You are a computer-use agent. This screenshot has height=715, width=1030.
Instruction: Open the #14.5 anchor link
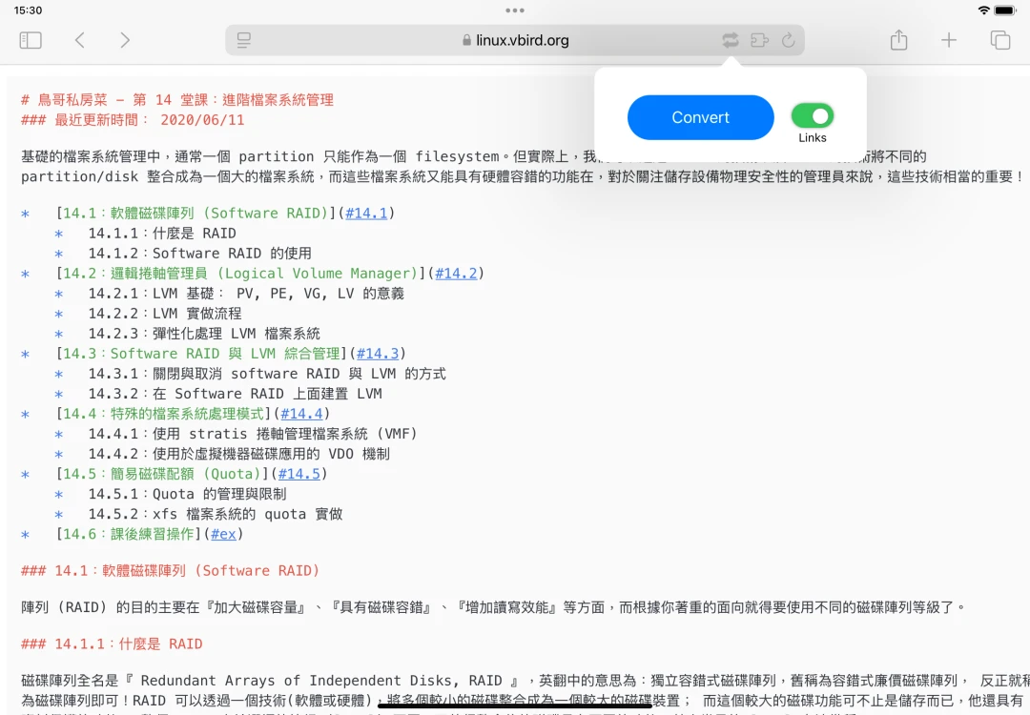tap(299, 474)
